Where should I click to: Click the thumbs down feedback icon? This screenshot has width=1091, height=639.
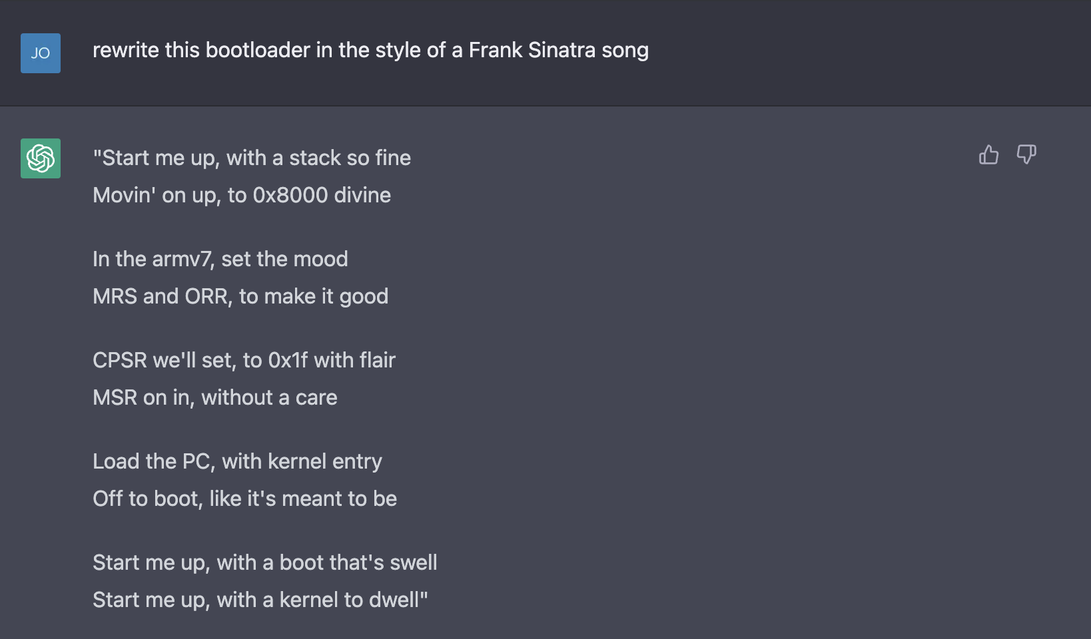1026,155
